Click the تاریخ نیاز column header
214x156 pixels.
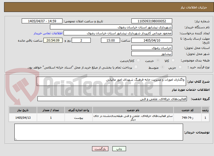23,110
